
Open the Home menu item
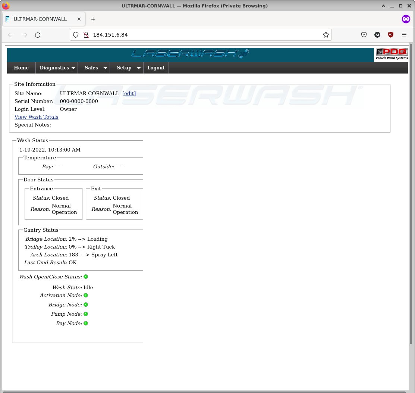21,68
